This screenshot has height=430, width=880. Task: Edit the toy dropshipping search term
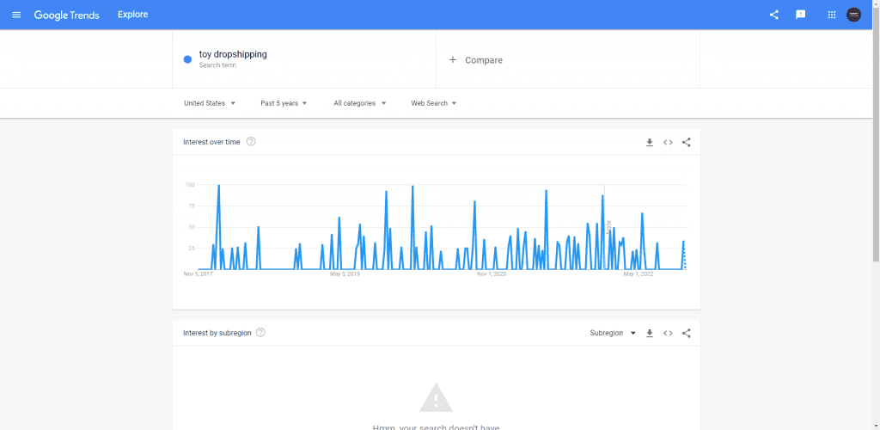pos(233,55)
